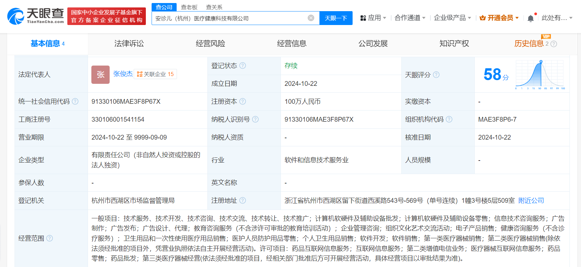The image size is (581, 267).
Task: Click the national SME fund banner
Action: pyautogui.click(x=107, y=16)
